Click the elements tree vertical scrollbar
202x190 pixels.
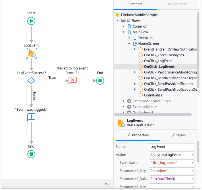[198, 50]
